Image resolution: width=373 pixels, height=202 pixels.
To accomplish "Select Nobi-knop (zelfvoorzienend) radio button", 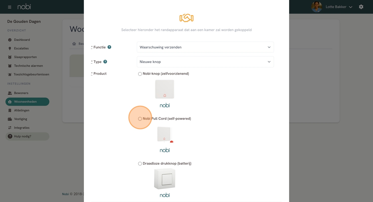I will 140,74.
